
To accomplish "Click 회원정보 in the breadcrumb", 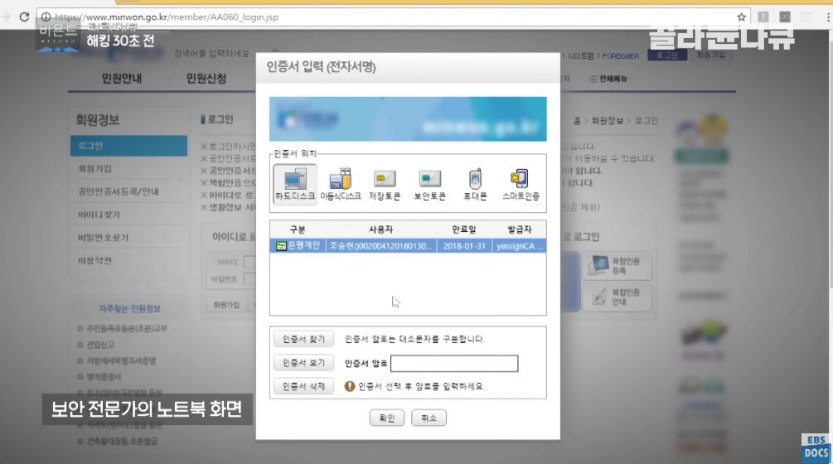I will pyautogui.click(x=608, y=120).
